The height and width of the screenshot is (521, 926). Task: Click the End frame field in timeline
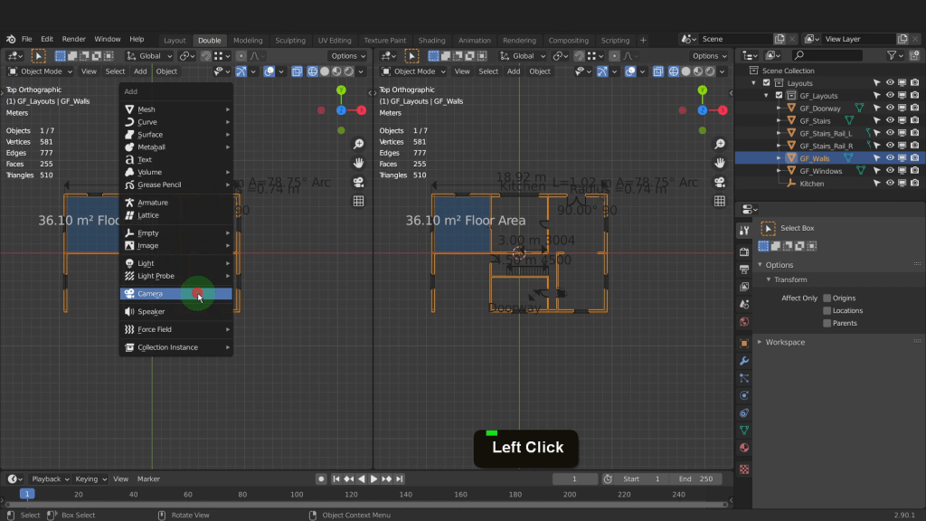696,479
